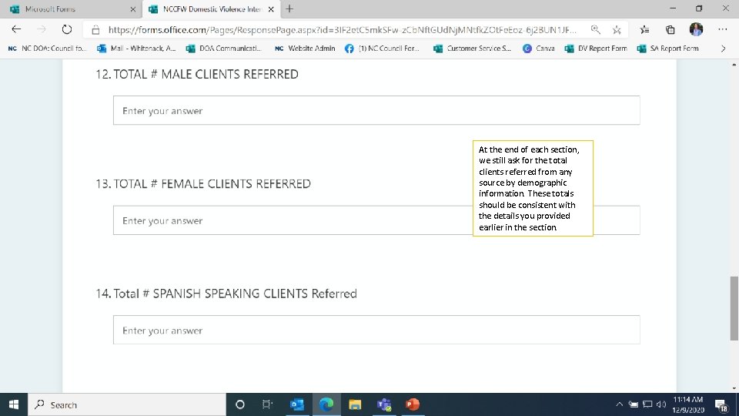Open the taskbar clock and date
The height and width of the screenshot is (416, 739).
688,404
